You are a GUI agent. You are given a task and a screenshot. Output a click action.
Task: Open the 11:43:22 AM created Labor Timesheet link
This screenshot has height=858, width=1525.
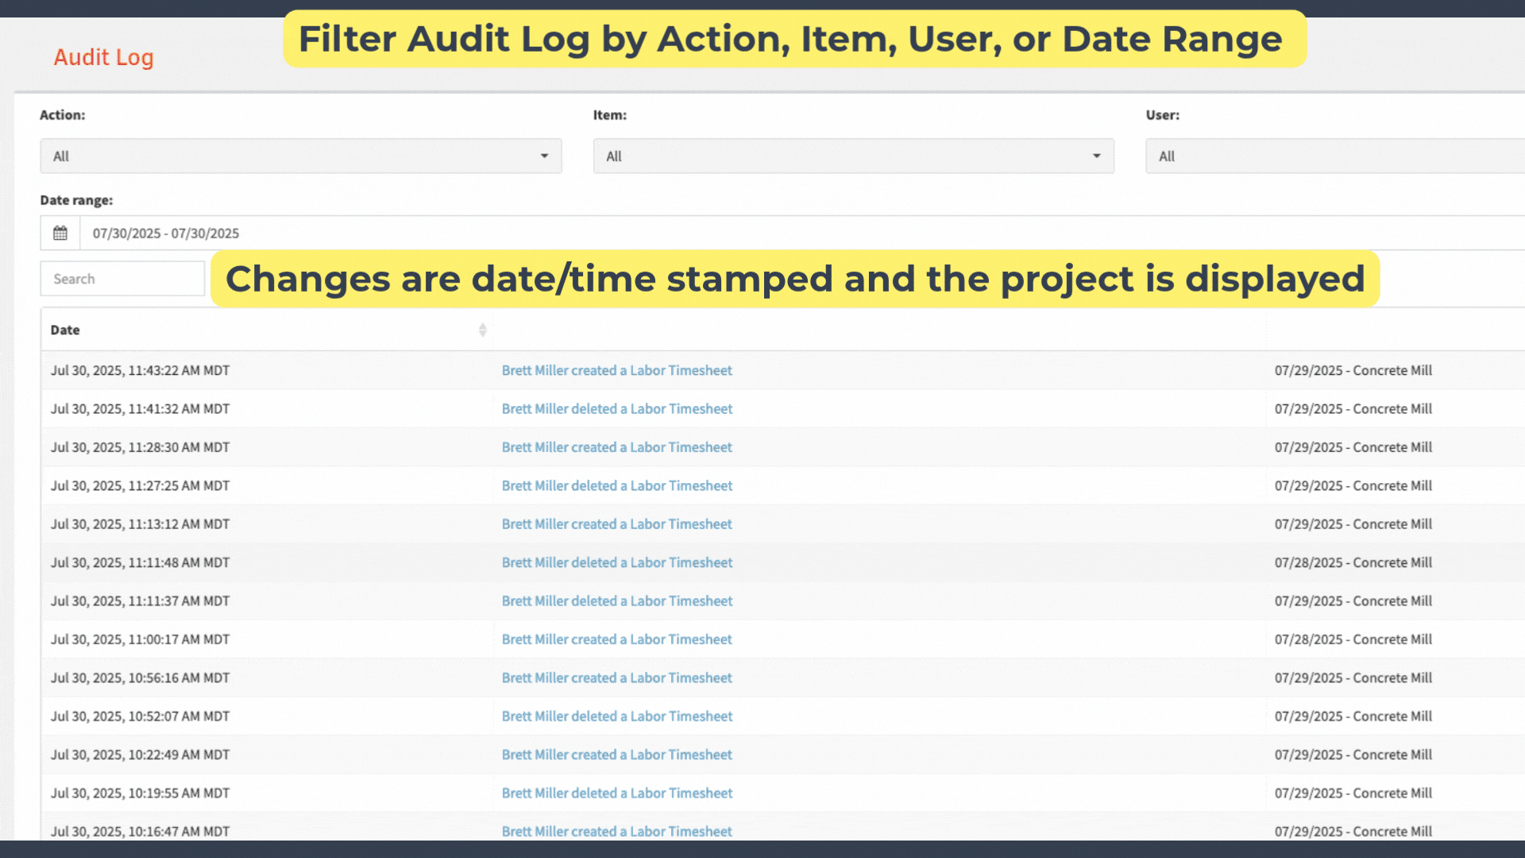point(616,370)
